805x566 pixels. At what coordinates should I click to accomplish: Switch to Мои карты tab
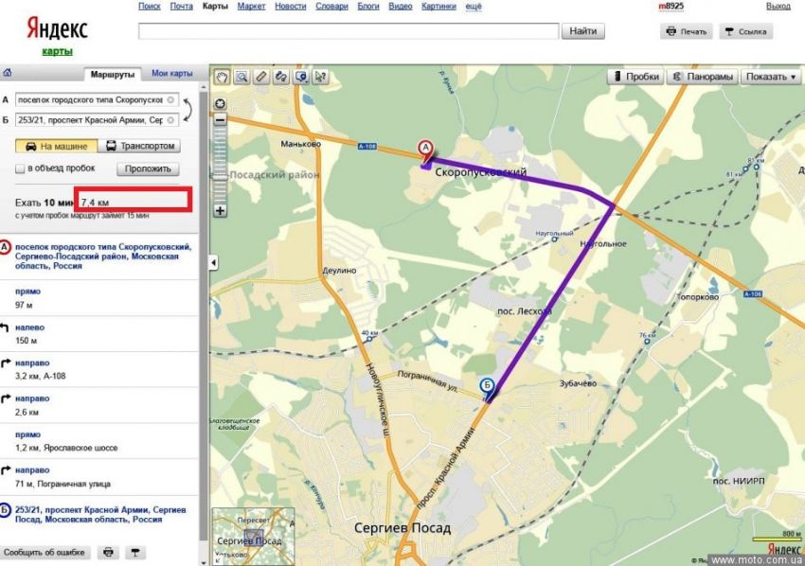(x=172, y=74)
